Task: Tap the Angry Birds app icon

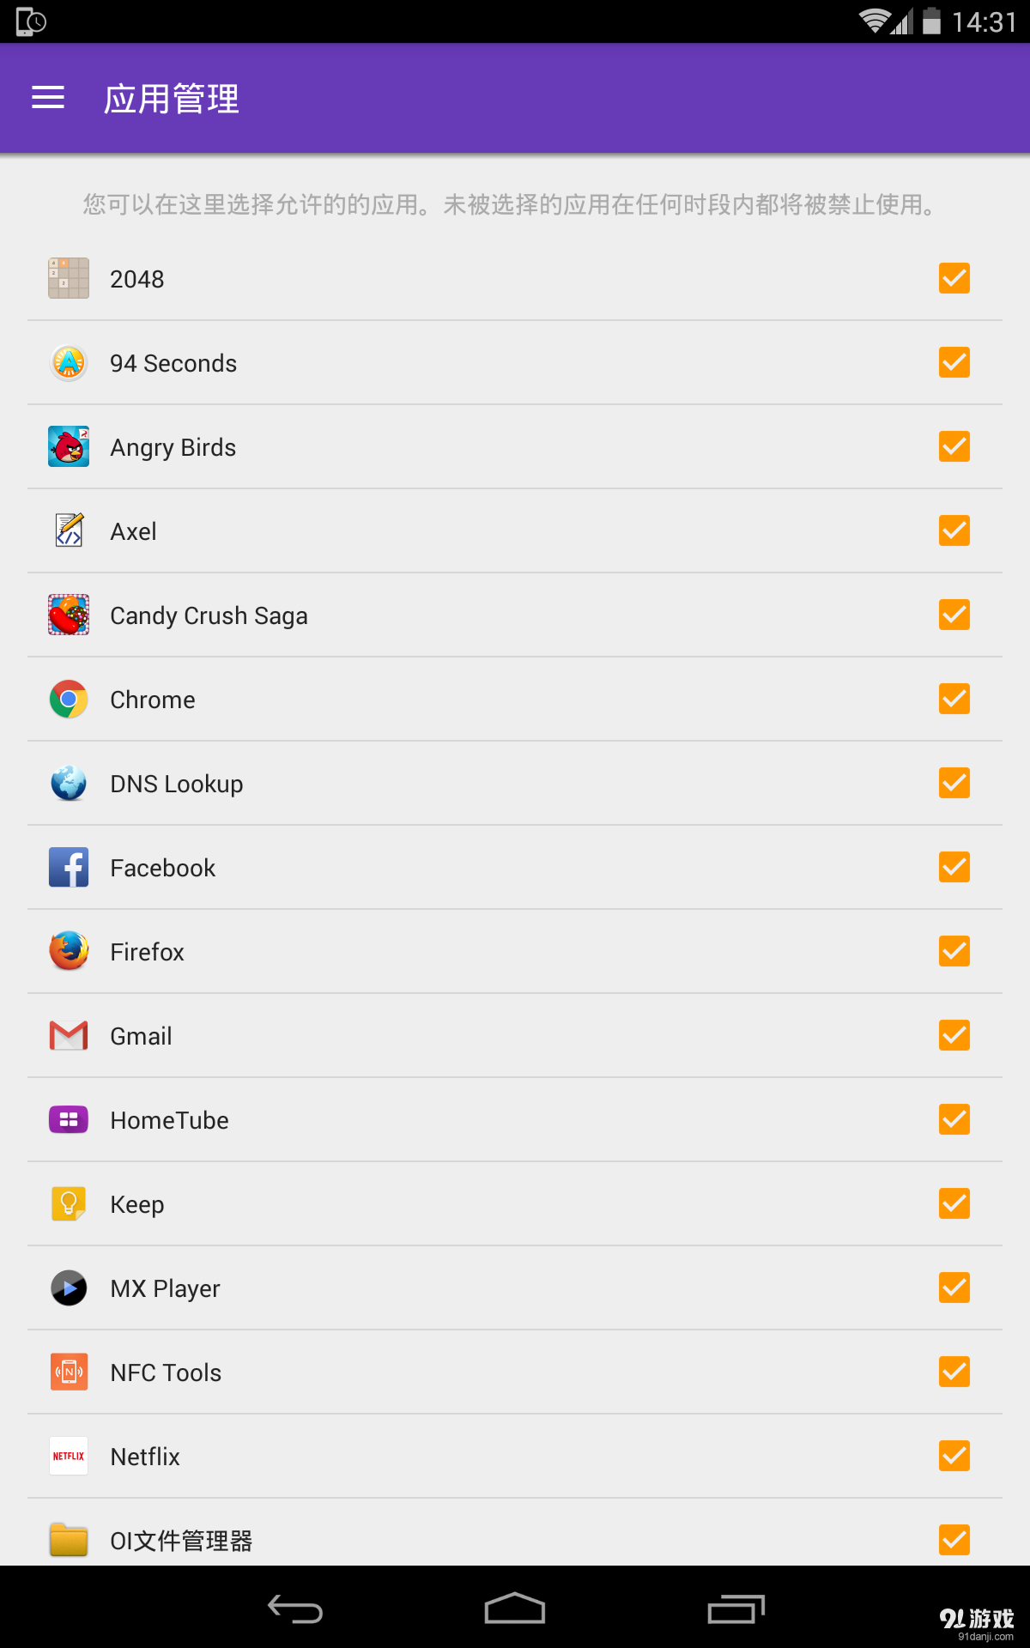Action: (x=69, y=446)
